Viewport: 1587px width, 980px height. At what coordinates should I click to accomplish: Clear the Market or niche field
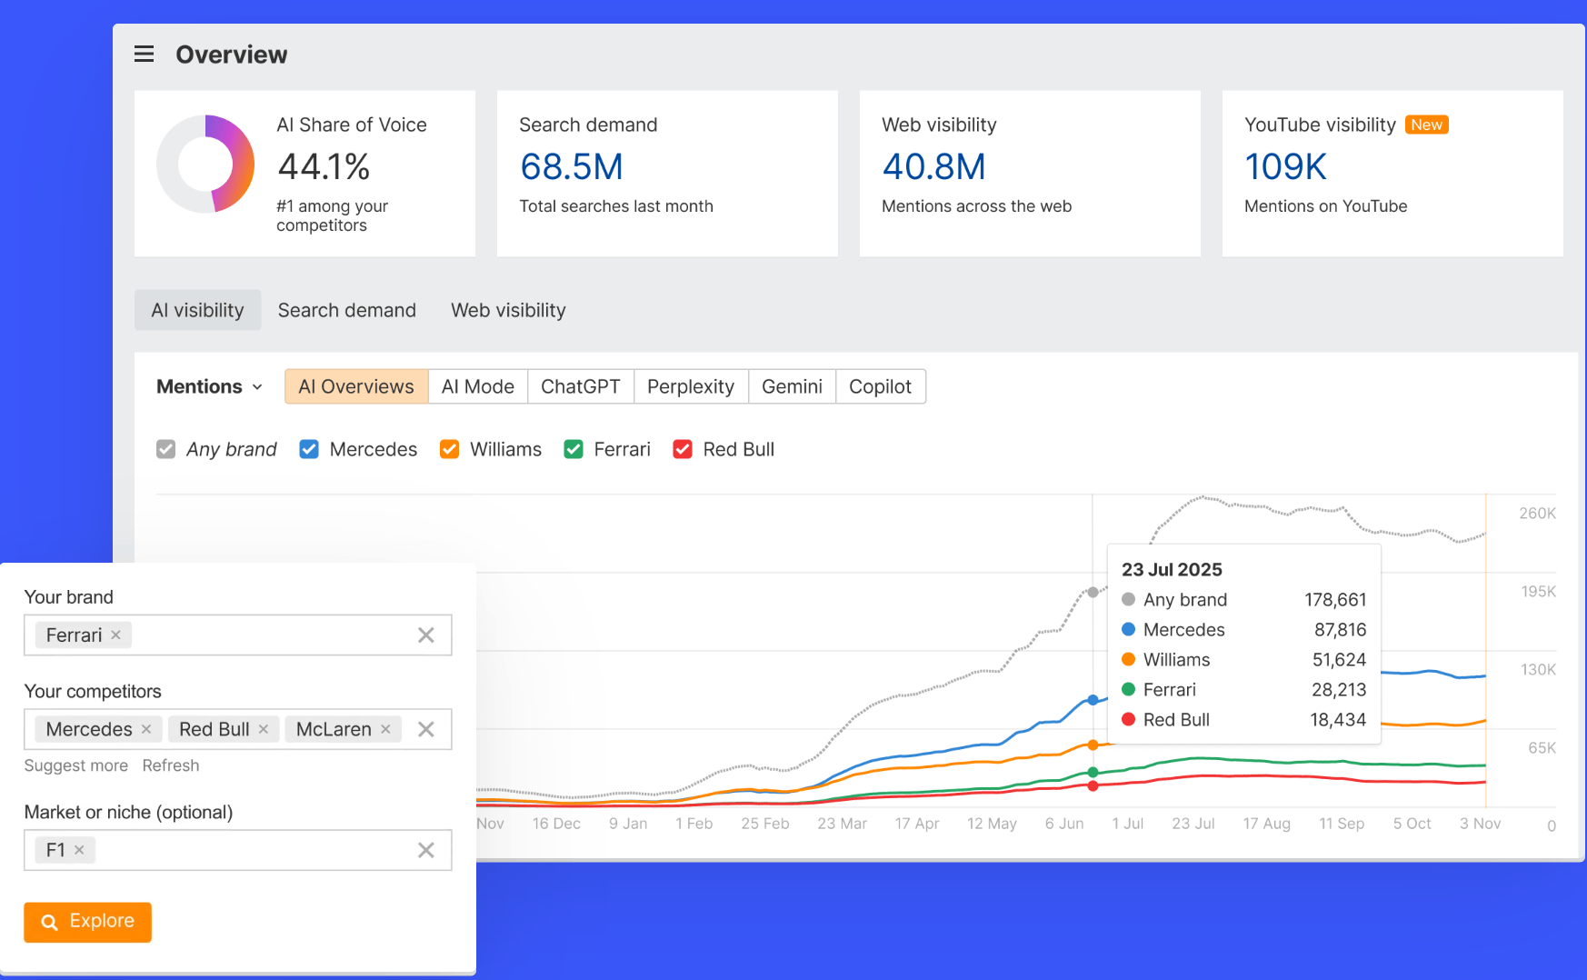click(x=425, y=849)
